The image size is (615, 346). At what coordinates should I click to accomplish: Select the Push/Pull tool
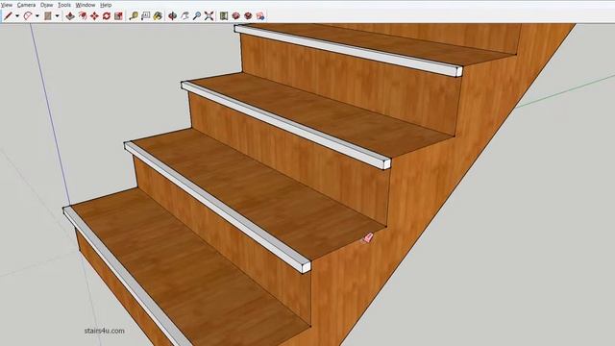click(70, 16)
